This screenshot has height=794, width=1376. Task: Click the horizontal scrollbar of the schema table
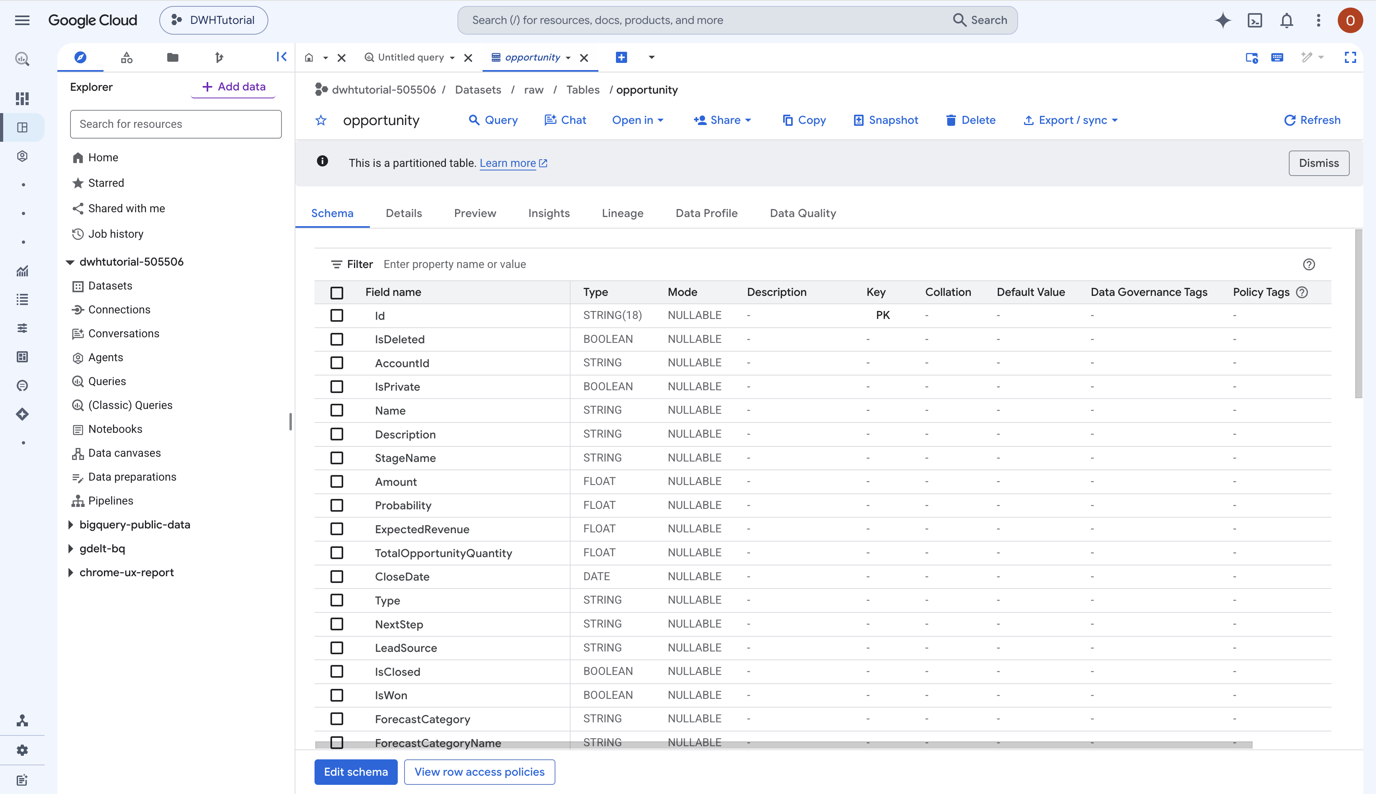[x=784, y=745]
